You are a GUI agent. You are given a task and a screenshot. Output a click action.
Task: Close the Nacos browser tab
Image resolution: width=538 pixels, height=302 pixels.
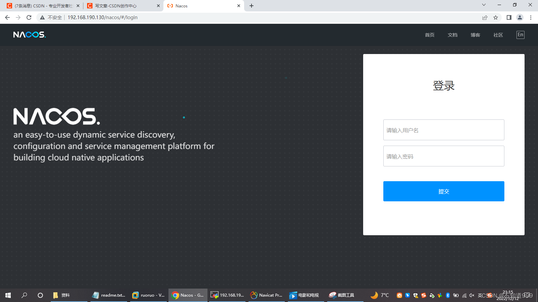tap(239, 6)
